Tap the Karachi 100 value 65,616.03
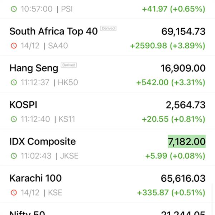Image resolution: width=215 pixels, height=215 pixels. coord(183,178)
